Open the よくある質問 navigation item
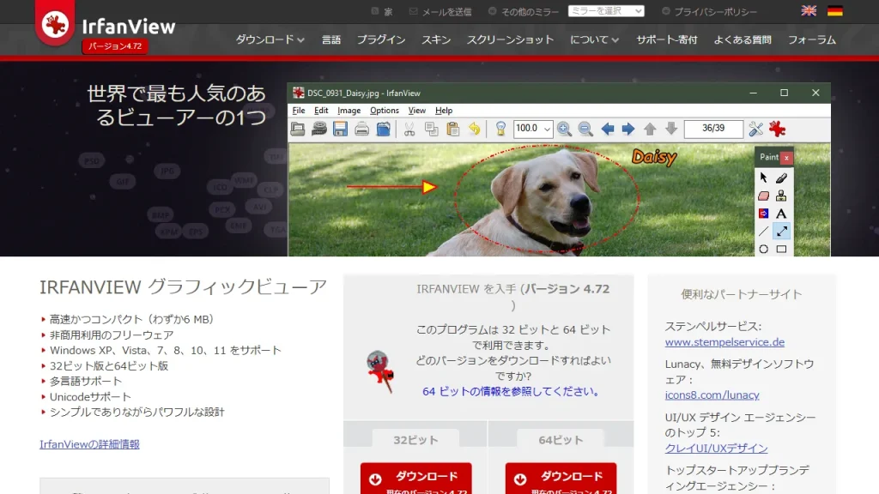The width and height of the screenshot is (879, 494). point(743,39)
